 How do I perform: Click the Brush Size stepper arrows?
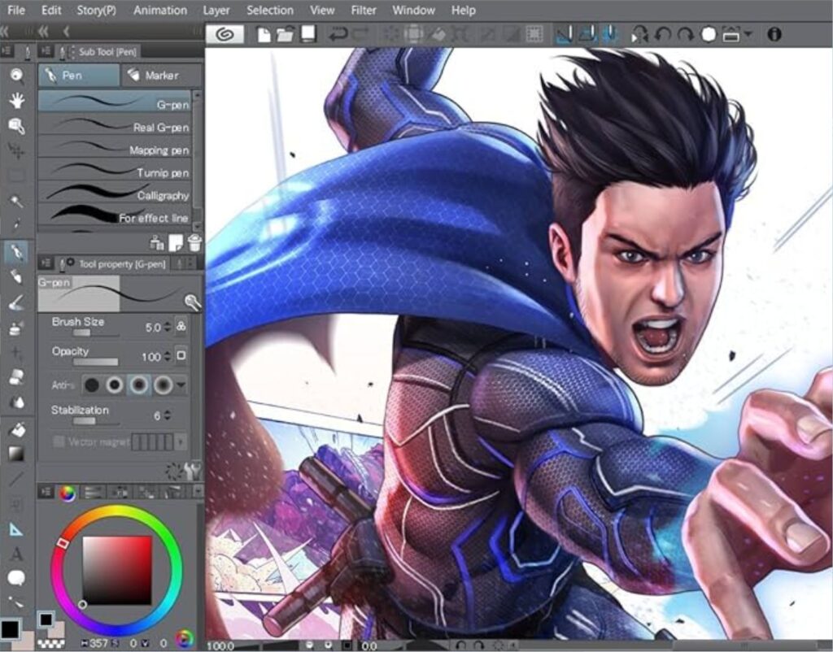(x=168, y=327)
